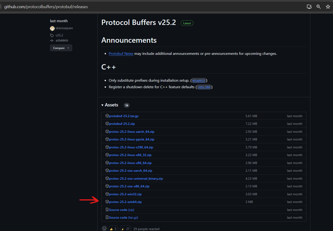The width and height of the screenshot is (333, 231).
Task: Open the Protobuf News link
Action: [x=121, y=53]
